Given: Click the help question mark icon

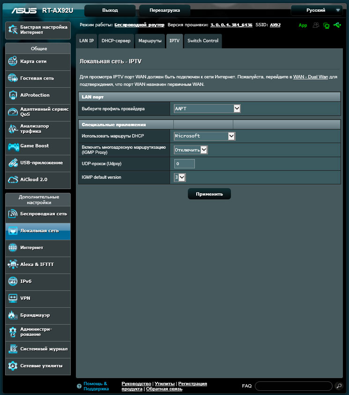Looking at the screenshot, I should coord(79,386).
